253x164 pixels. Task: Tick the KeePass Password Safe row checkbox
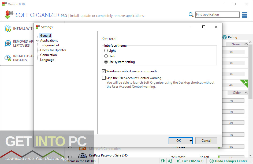(70, 156)
